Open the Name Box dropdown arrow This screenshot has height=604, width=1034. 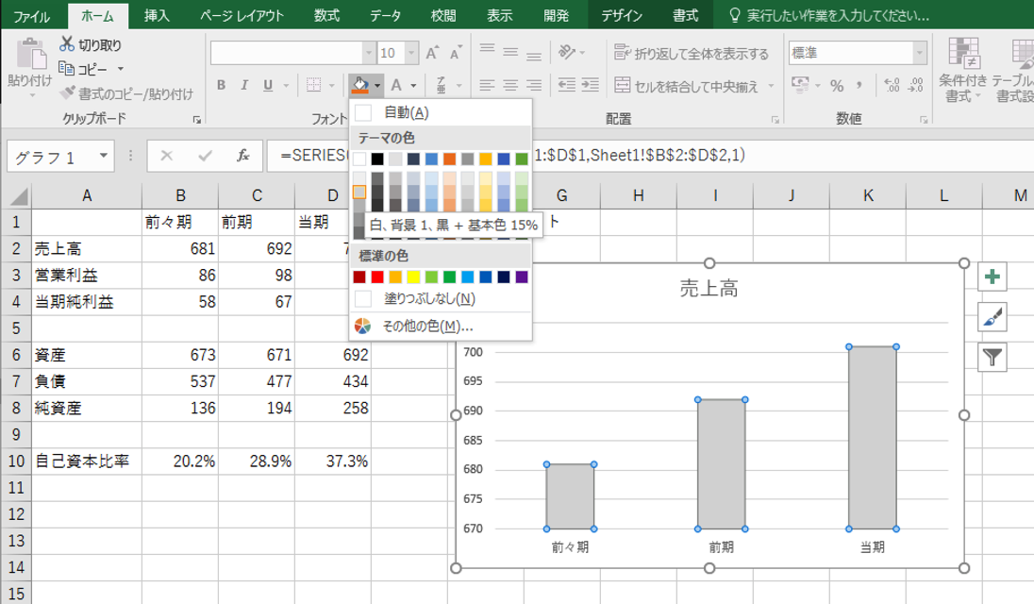[x=104, y=156]
